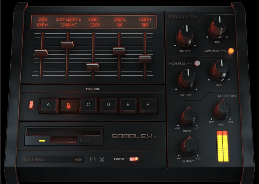Click the I/O SECTION label
Screen dimensions: 259x184
tap(227, 96)
